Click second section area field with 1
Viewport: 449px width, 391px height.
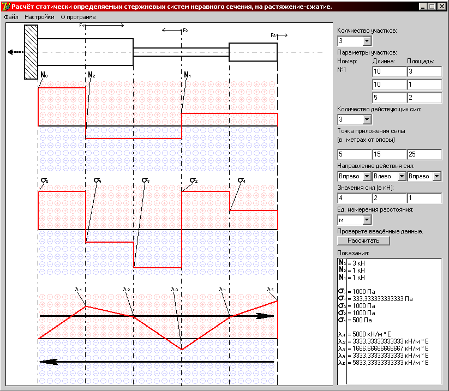point(424,85)
